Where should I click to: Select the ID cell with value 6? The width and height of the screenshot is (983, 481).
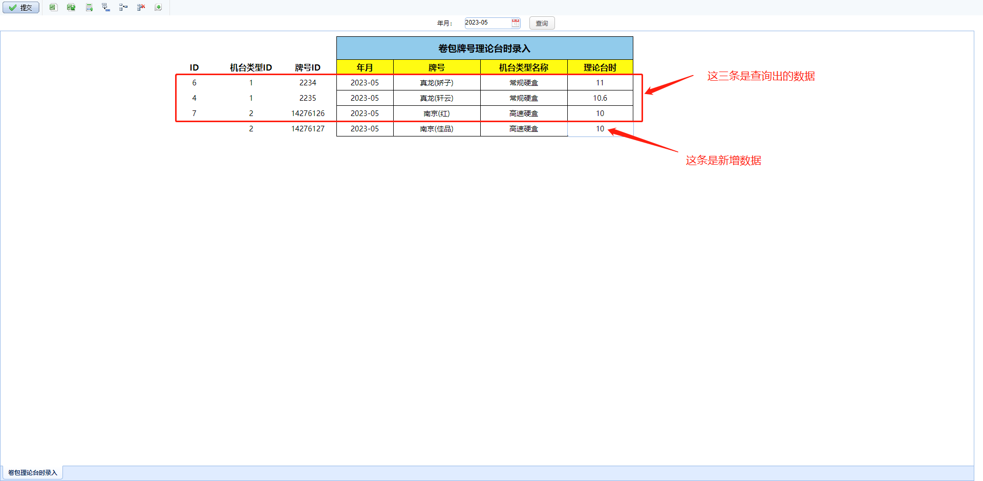(x=194, y=83)
